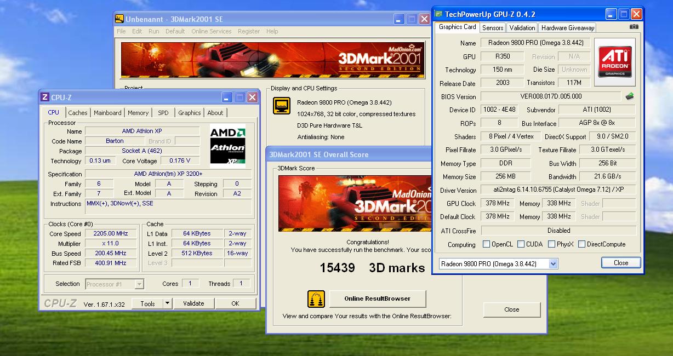Viewport: 673px width, 356px height.
Task: Click Close in the 3DMark score dialog
Action: [x=511, y=309]
